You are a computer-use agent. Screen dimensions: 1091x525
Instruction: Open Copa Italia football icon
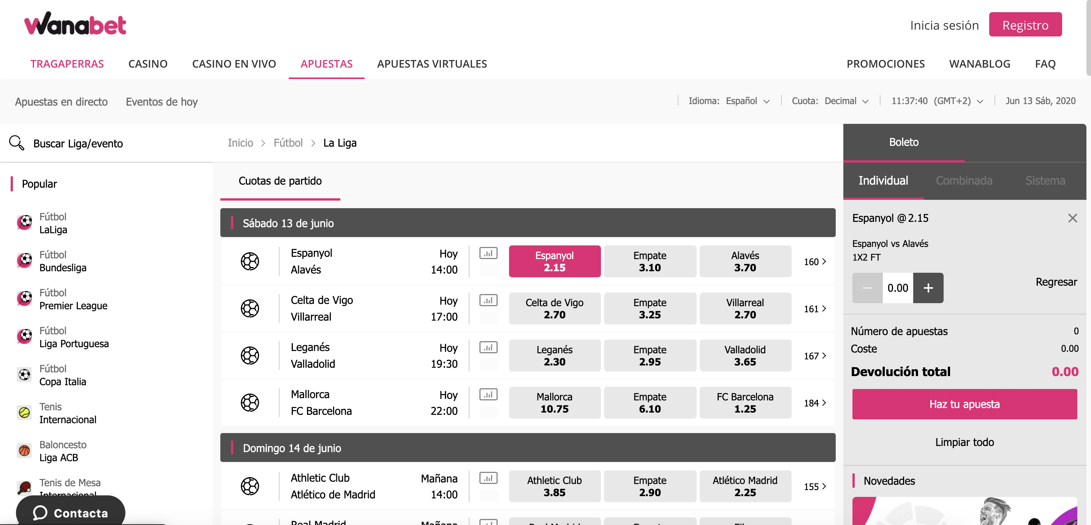tap(25, 374)
